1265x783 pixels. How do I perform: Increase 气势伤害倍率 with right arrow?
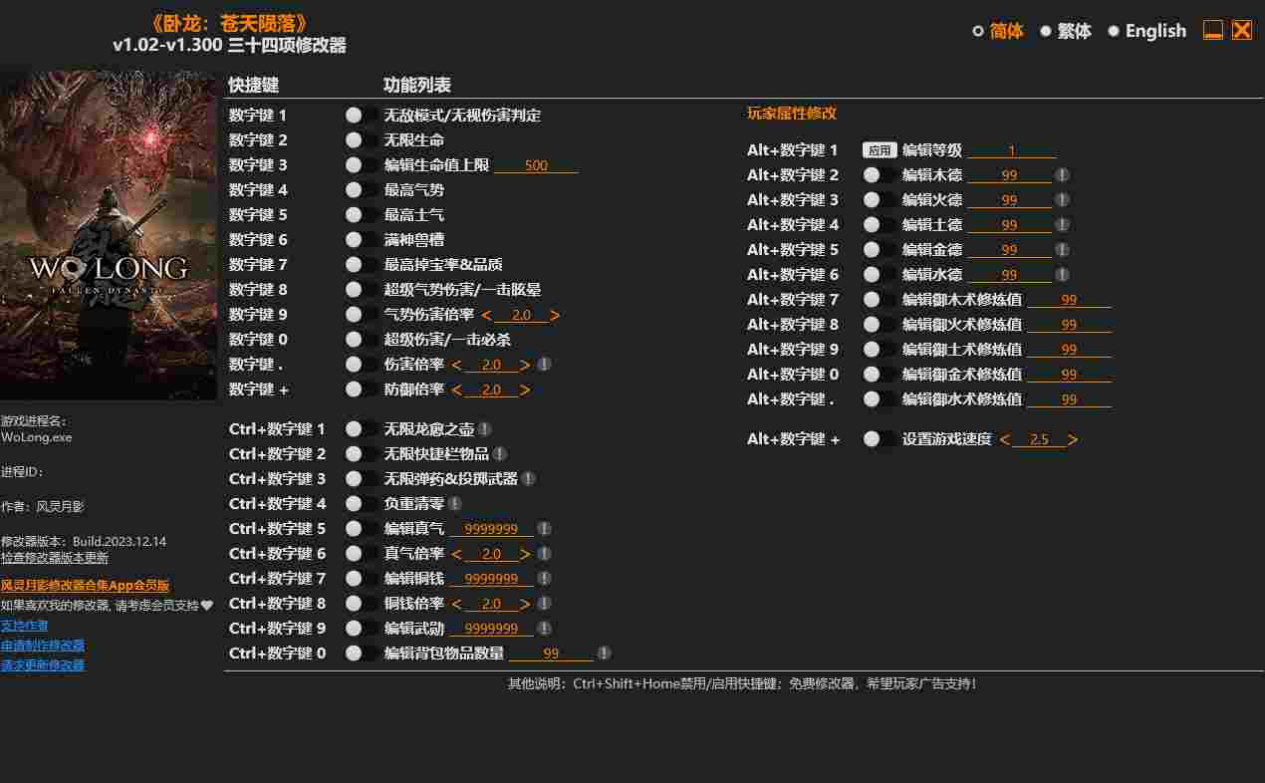click(555, 315)
